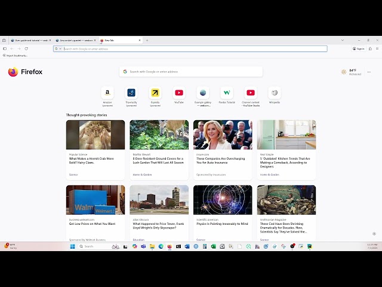Open a new tab with plus button

point(147,40)
